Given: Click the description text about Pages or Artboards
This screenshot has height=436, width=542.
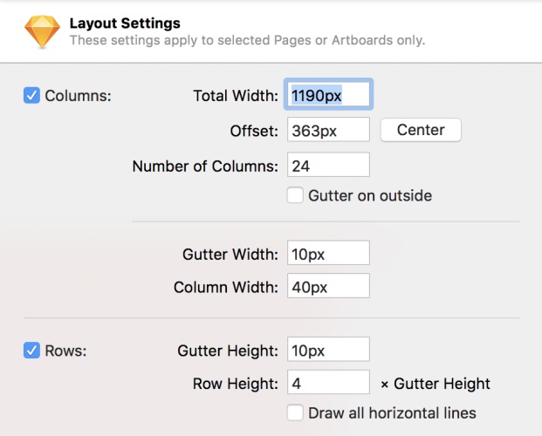Looking at the screenshot, I should coord(247,40).
